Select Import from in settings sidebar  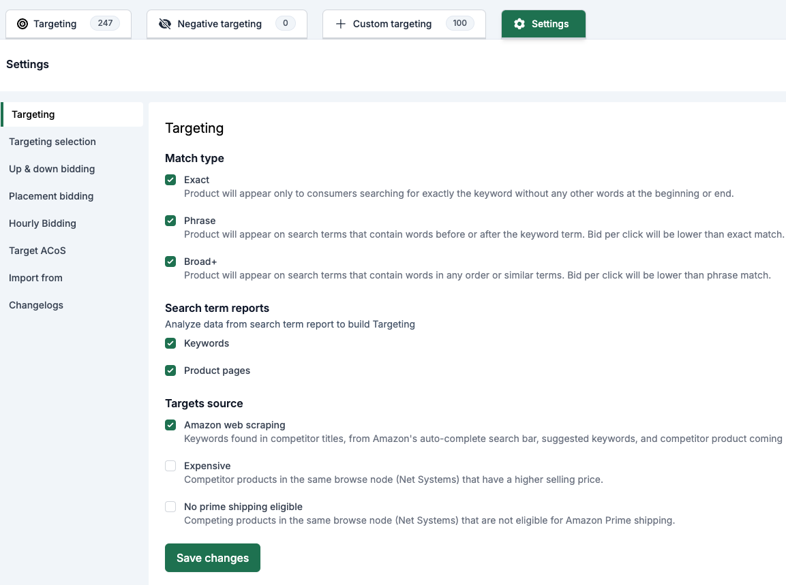pos(35,278)
